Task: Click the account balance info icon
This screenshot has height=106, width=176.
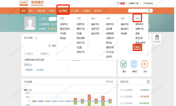Action: click(x=36, y=38)
